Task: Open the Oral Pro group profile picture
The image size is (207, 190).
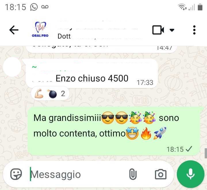Action: point(40,29)
